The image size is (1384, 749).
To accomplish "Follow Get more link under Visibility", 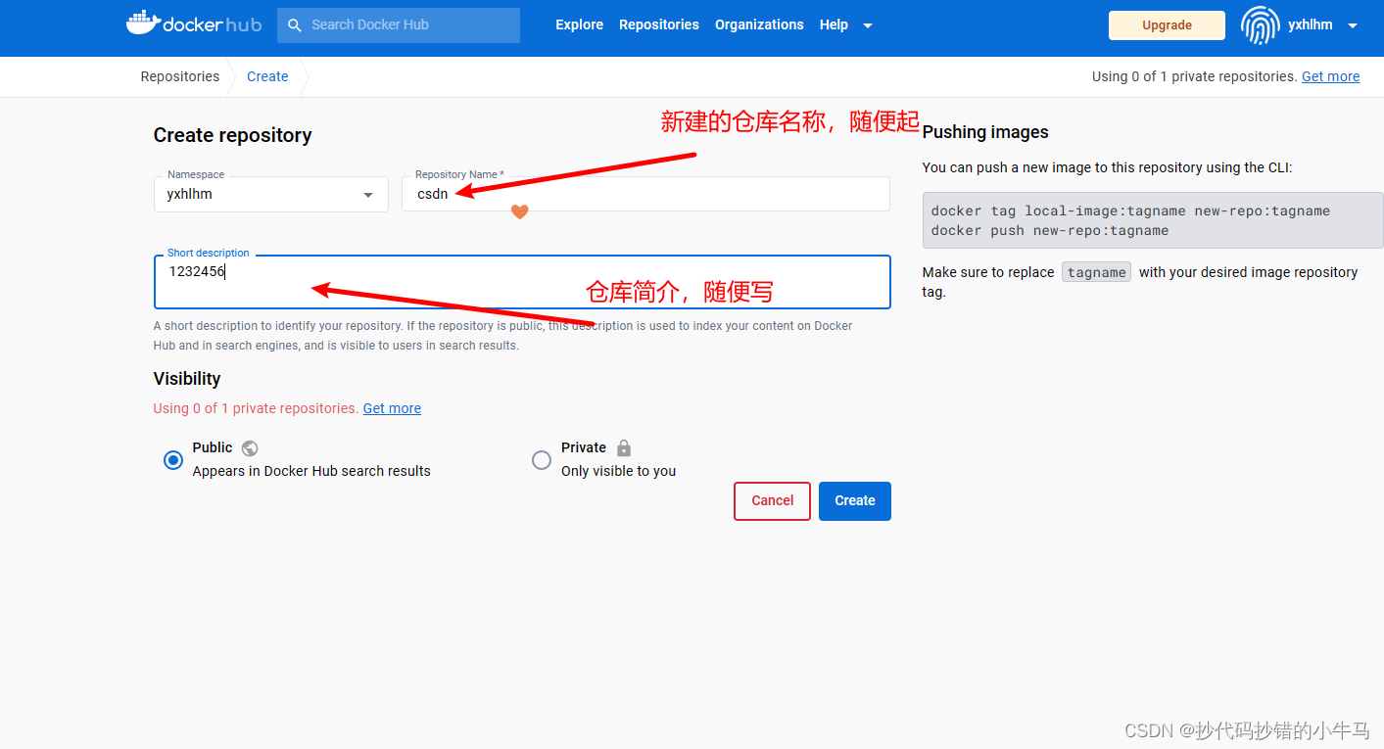I will click(x=392, y=408).
